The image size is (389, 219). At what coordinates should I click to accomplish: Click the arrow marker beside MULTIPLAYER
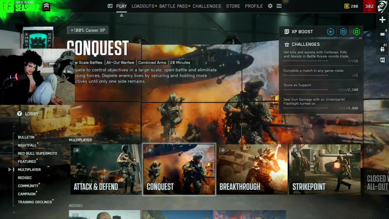pyautogui.click(x=10, y=170)
